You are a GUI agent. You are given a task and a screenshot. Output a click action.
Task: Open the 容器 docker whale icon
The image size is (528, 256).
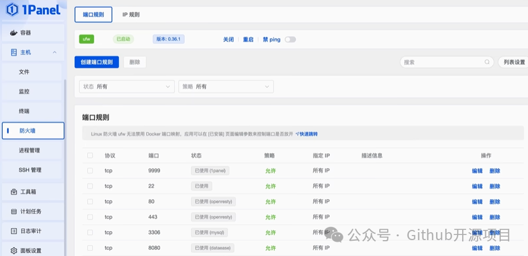coord(14,33)
